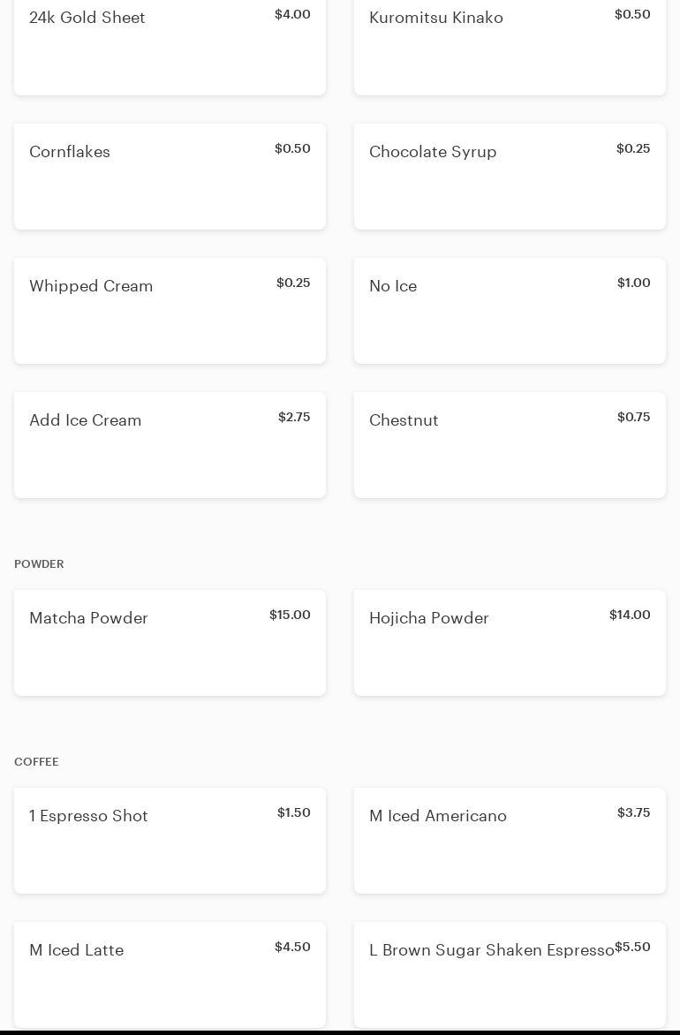The width and height of the screenshot is (680, 1035).
Task: Add 1 Espresso Shot item
Action: 170,841
